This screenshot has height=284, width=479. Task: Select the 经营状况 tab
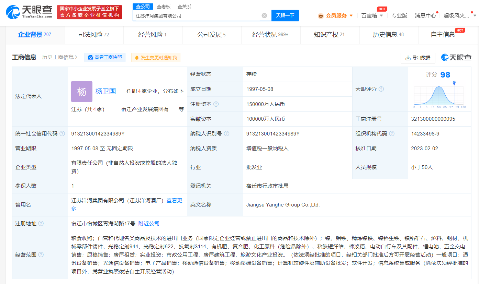click(x=270, y=35)
